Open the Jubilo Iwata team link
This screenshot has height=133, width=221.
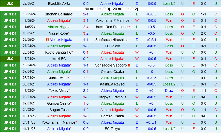(58, 78)
